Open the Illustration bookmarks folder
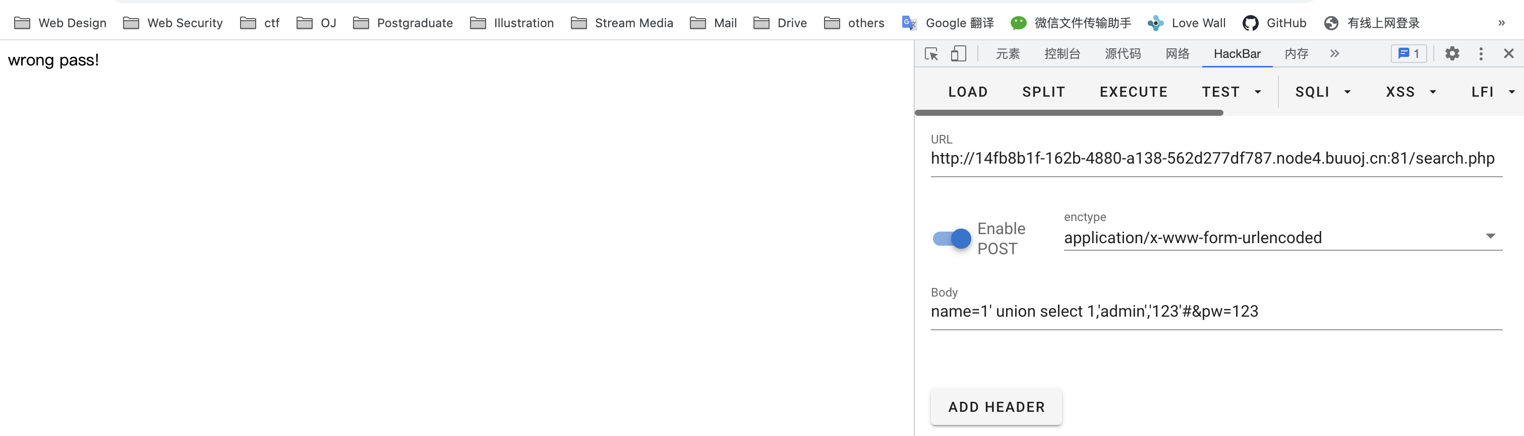This screenshot has width=1524, height=436. click(512, 23)
